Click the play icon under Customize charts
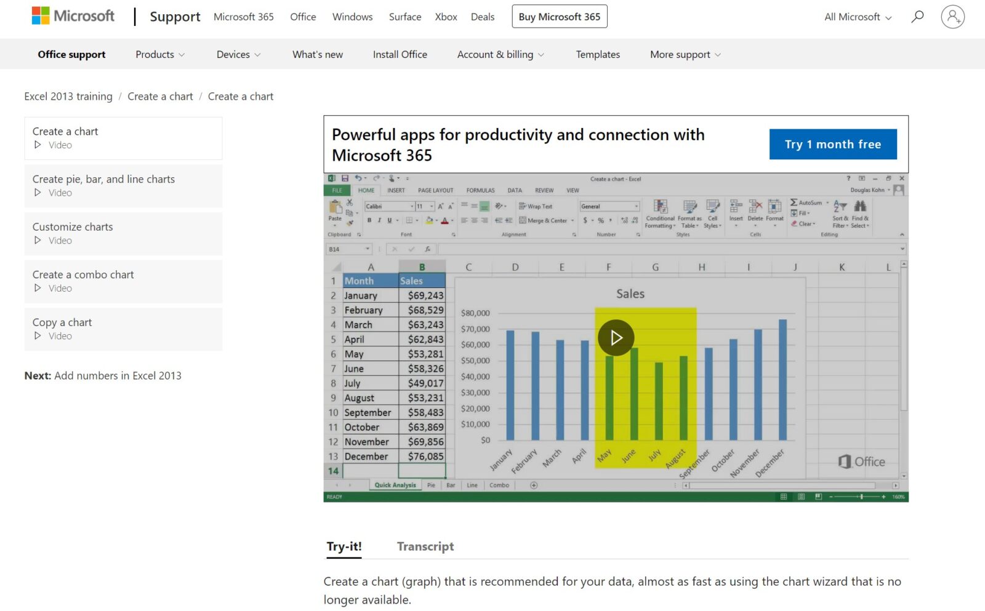Viewport: 985px width, 611px height. (38, 240)
